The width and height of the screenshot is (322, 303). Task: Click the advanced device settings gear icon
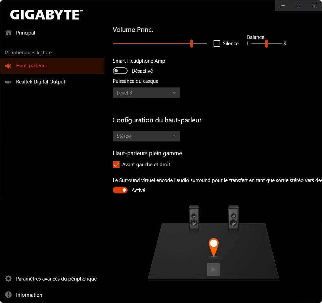(8, 279)
